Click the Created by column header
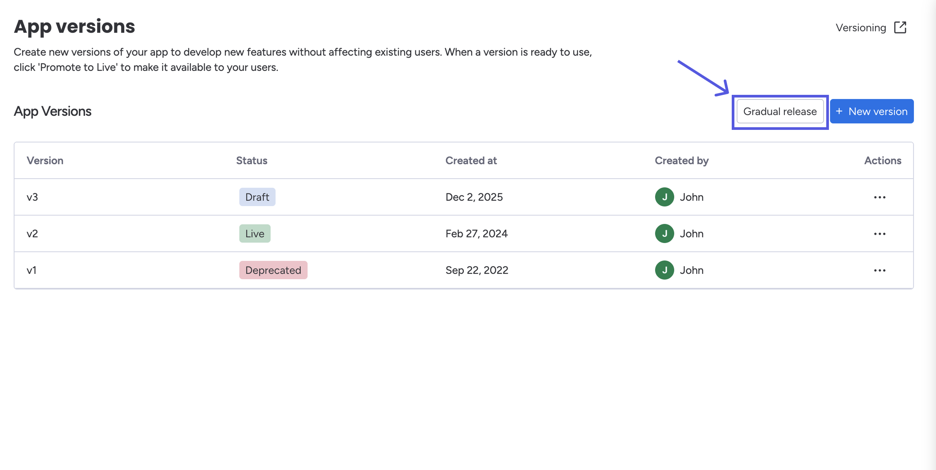The width and height of the screenshot is (936, 470). click(681, 160)
